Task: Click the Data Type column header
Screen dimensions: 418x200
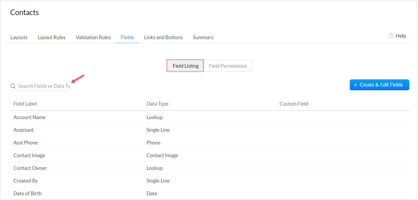Action: 157,104
